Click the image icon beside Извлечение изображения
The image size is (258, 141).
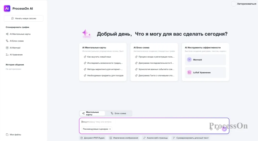pyautogui.click(x=111, y=138)
